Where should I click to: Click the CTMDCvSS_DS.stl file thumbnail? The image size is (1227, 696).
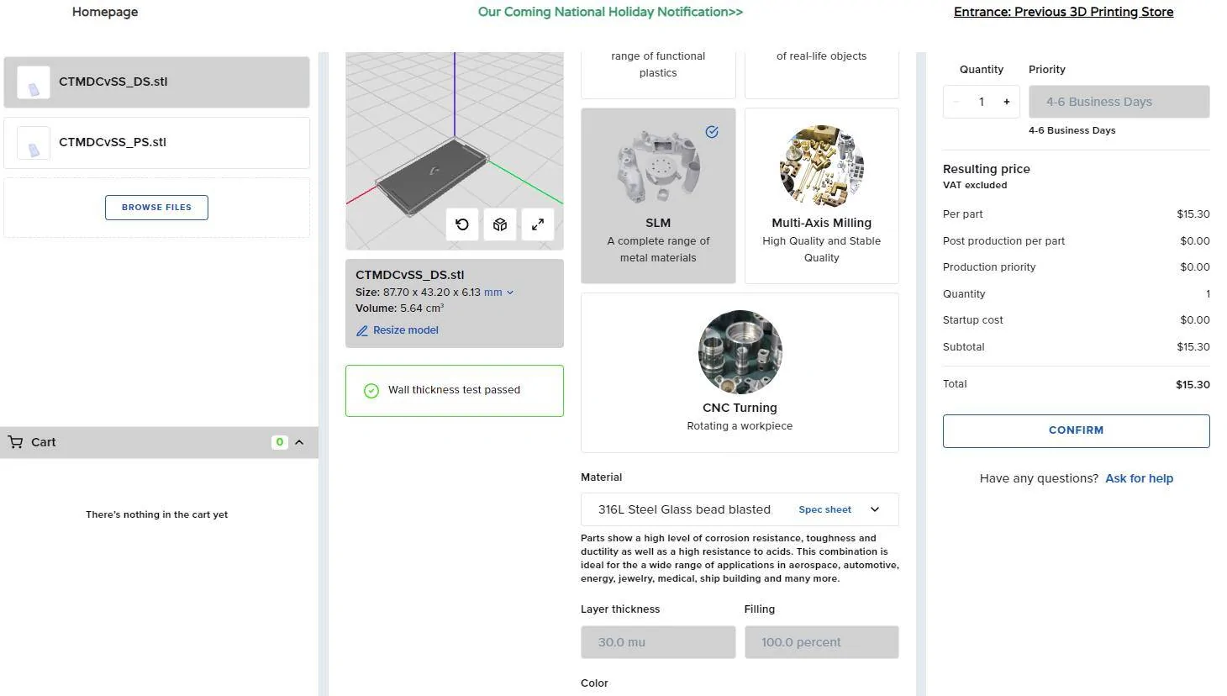pyautogui.click(x=34, y=82)
